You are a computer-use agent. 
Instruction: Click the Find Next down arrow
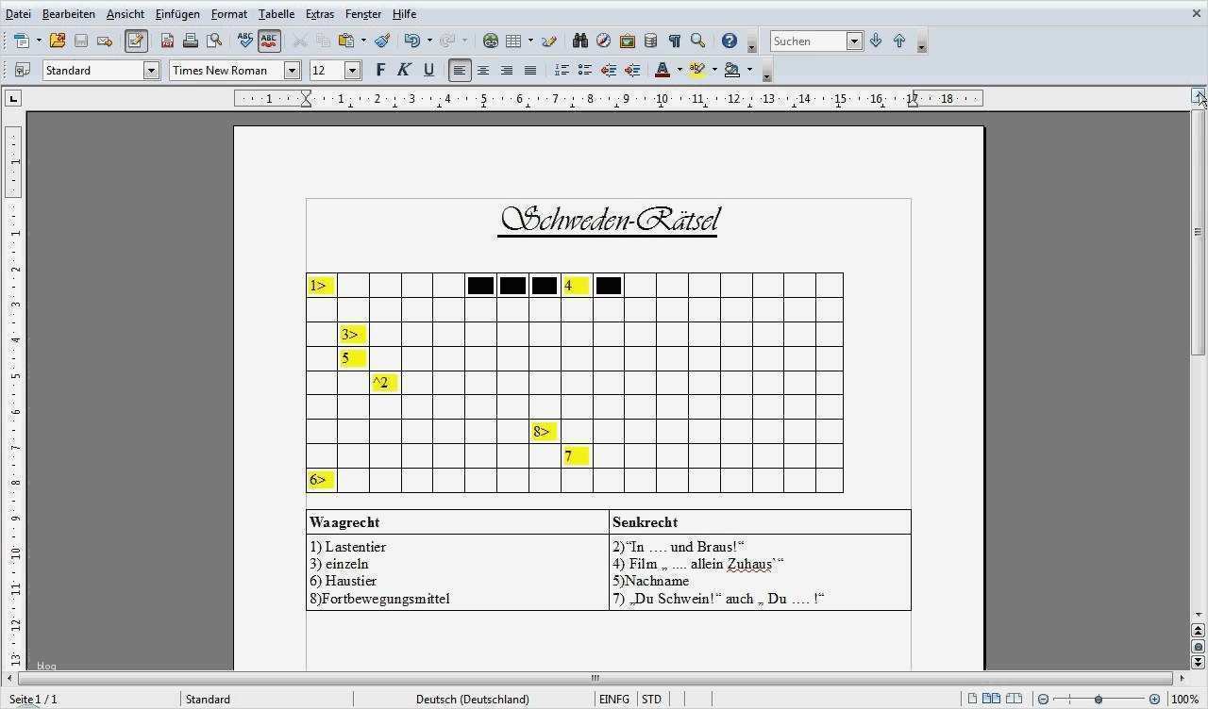(x=876, y=41)
